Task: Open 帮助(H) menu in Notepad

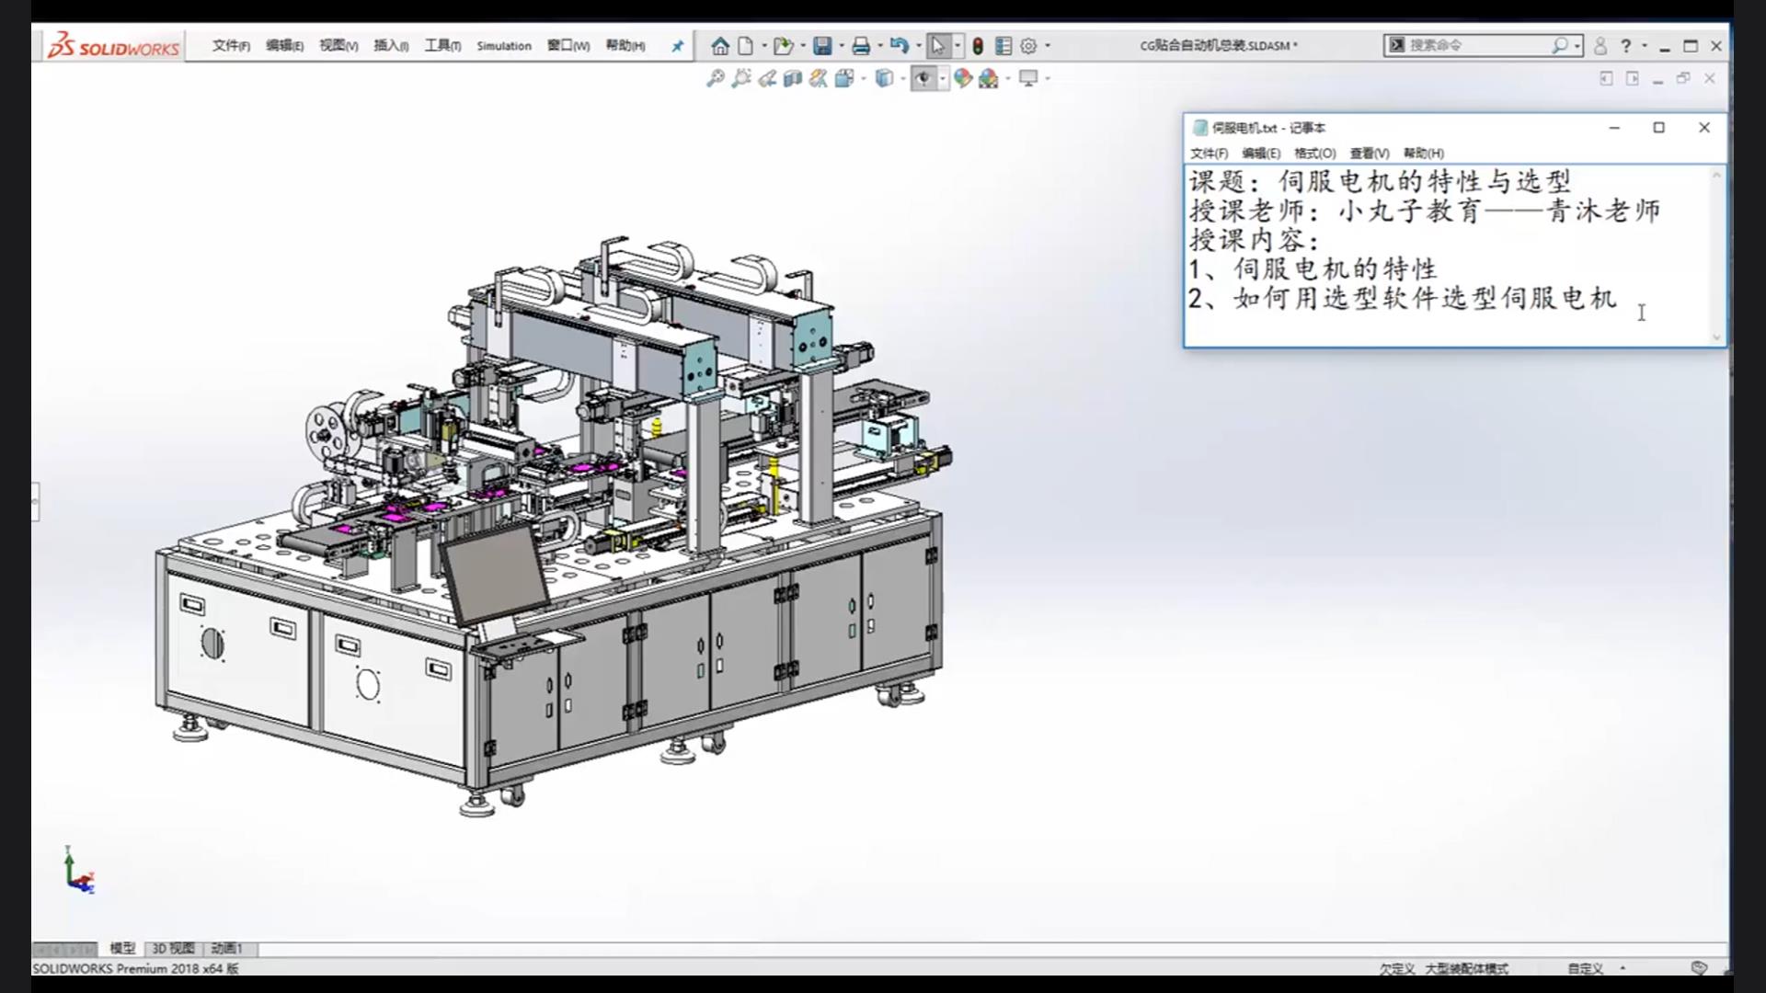Action: (1424, 154)
